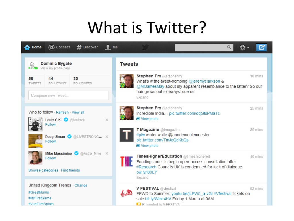
Task: Click the 40 mins timestamp
Action: [256, 157]
